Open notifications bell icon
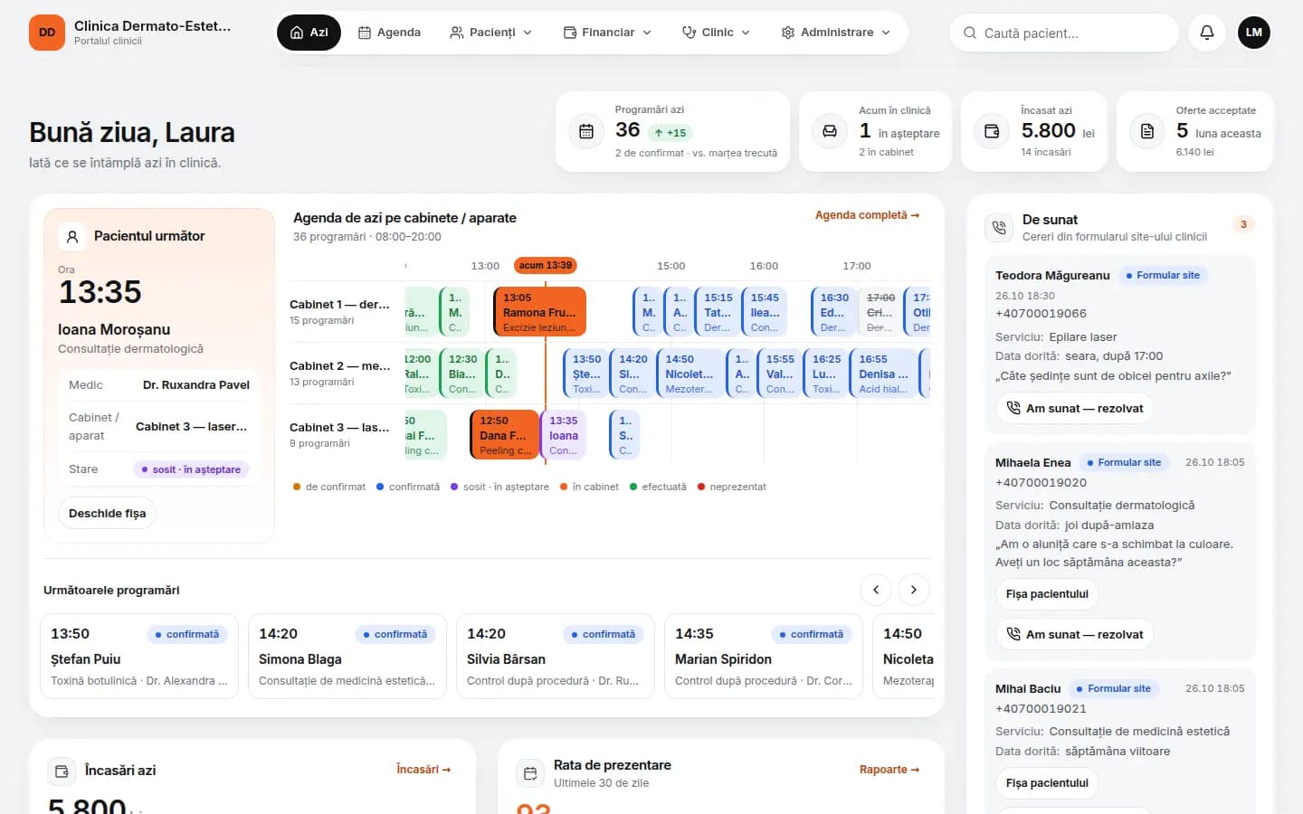Screen dimensions: 1303x814 (x=1207, y=33)
